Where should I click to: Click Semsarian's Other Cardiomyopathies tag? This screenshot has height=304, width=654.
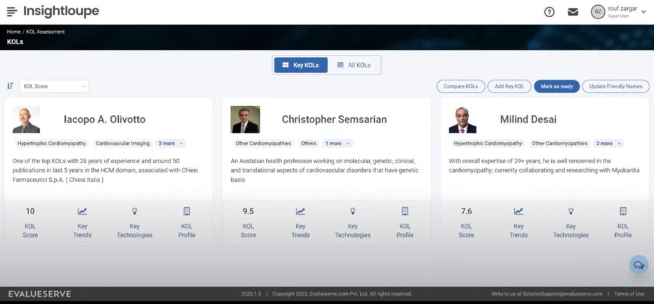263,143
